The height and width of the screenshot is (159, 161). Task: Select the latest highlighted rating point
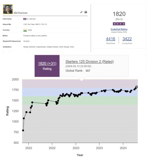tap(136, 87)
